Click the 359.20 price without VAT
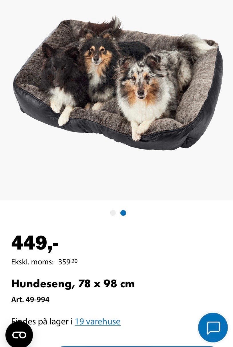 68,262
